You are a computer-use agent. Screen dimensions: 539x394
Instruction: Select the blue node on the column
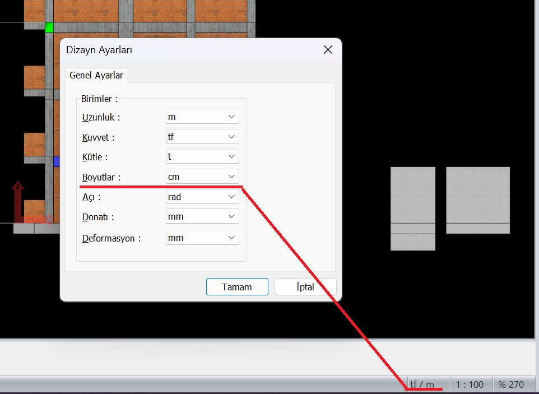(56, 161)
